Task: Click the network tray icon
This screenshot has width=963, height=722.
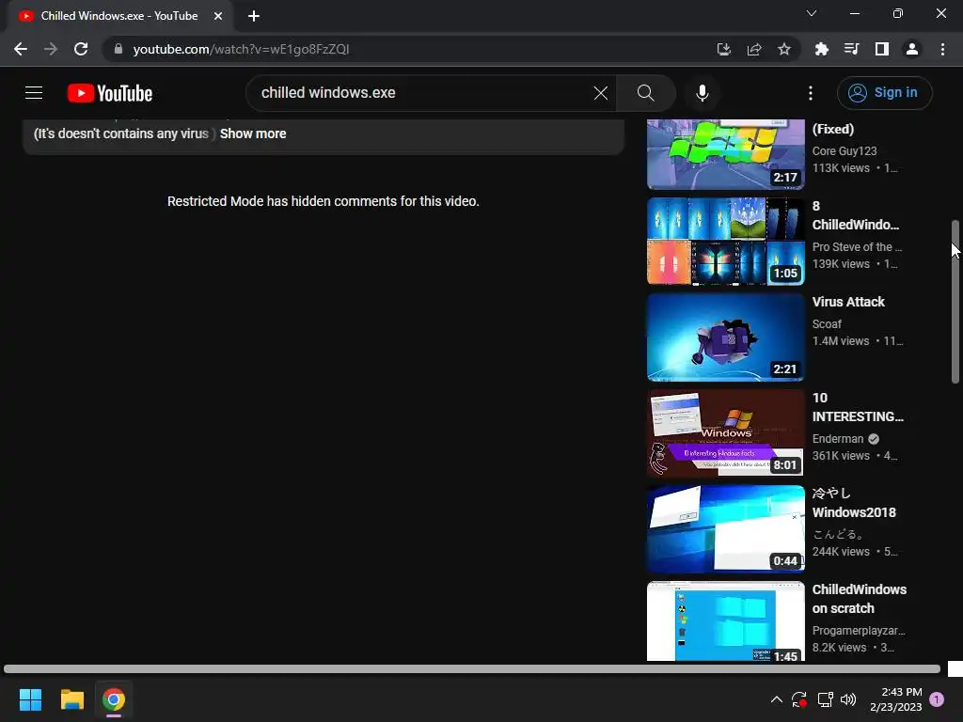Action: tap(825, 699)
